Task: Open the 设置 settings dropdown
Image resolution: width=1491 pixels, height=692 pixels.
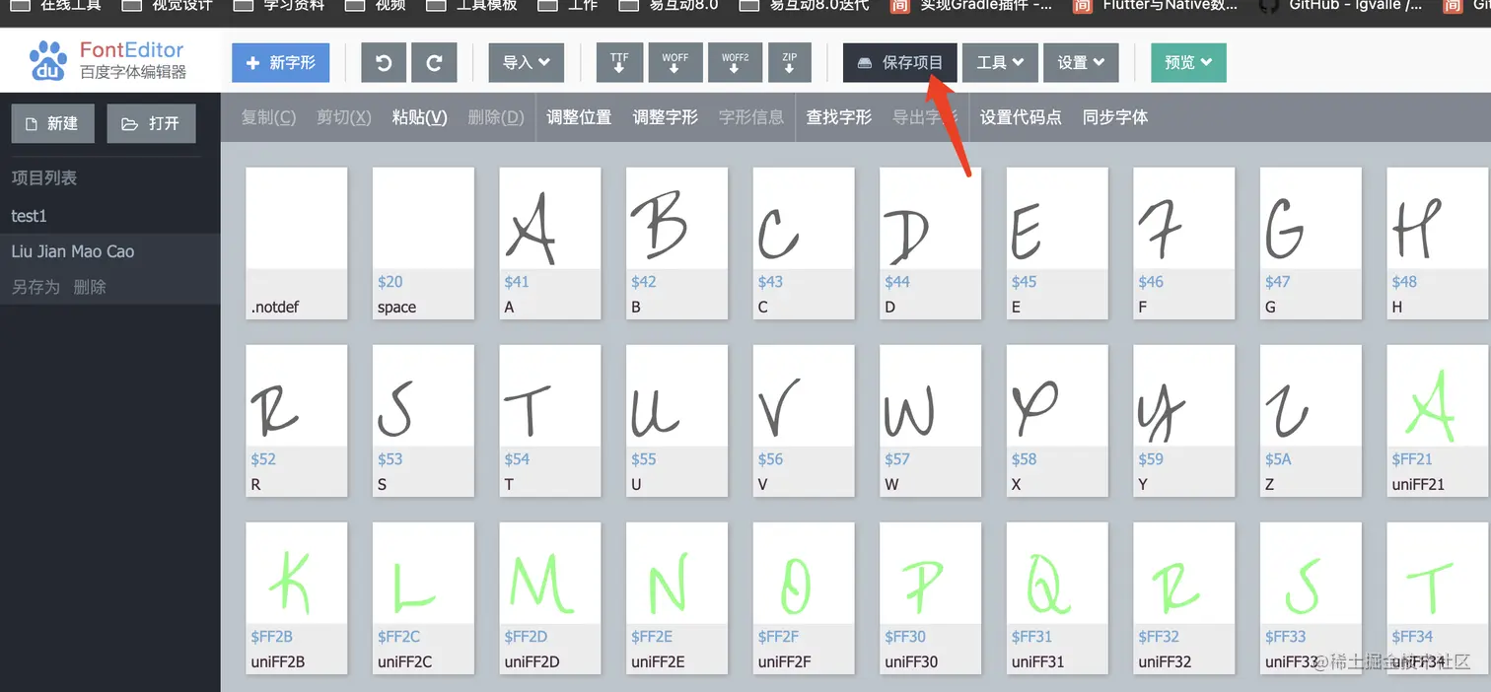Action: pyautogui.click(x=1081, y=62)
